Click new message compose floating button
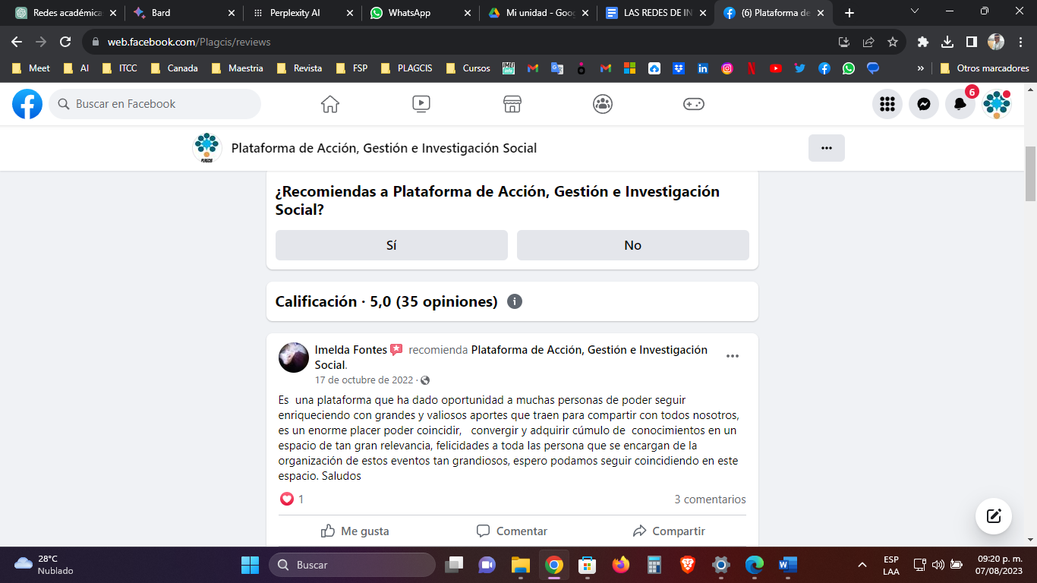 [994, 516]
